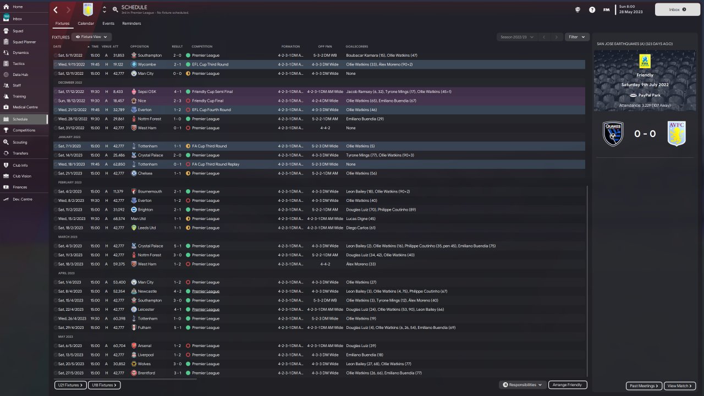Open the Staff icon in sidebar

[6, 85]
